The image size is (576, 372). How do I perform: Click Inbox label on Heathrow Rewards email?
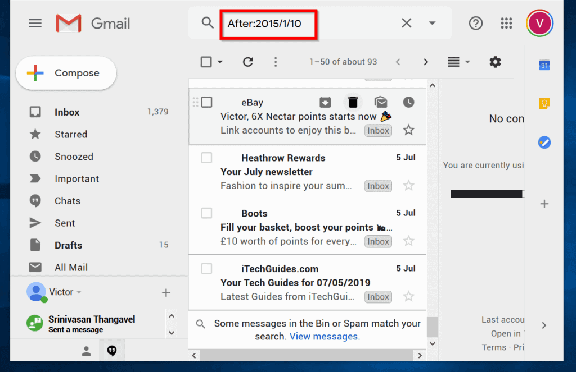(378, 186)
